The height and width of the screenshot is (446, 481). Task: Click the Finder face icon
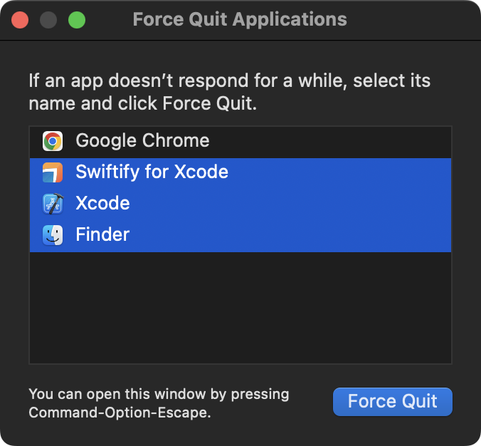(x=53, y=235)
